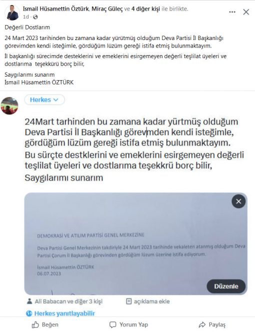This screenshot has height=332, width=255.
Task: Open post author's profile picture
Action: (x=12, y=13)
